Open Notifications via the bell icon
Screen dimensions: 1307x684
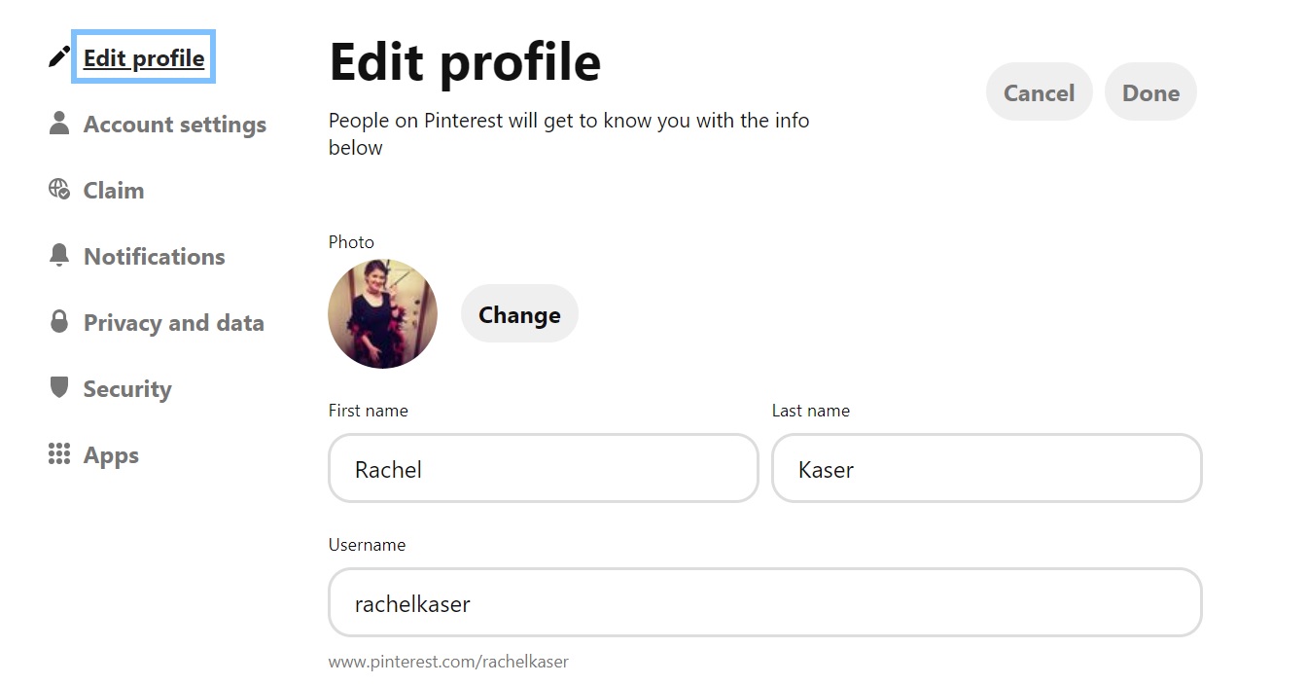58,255
